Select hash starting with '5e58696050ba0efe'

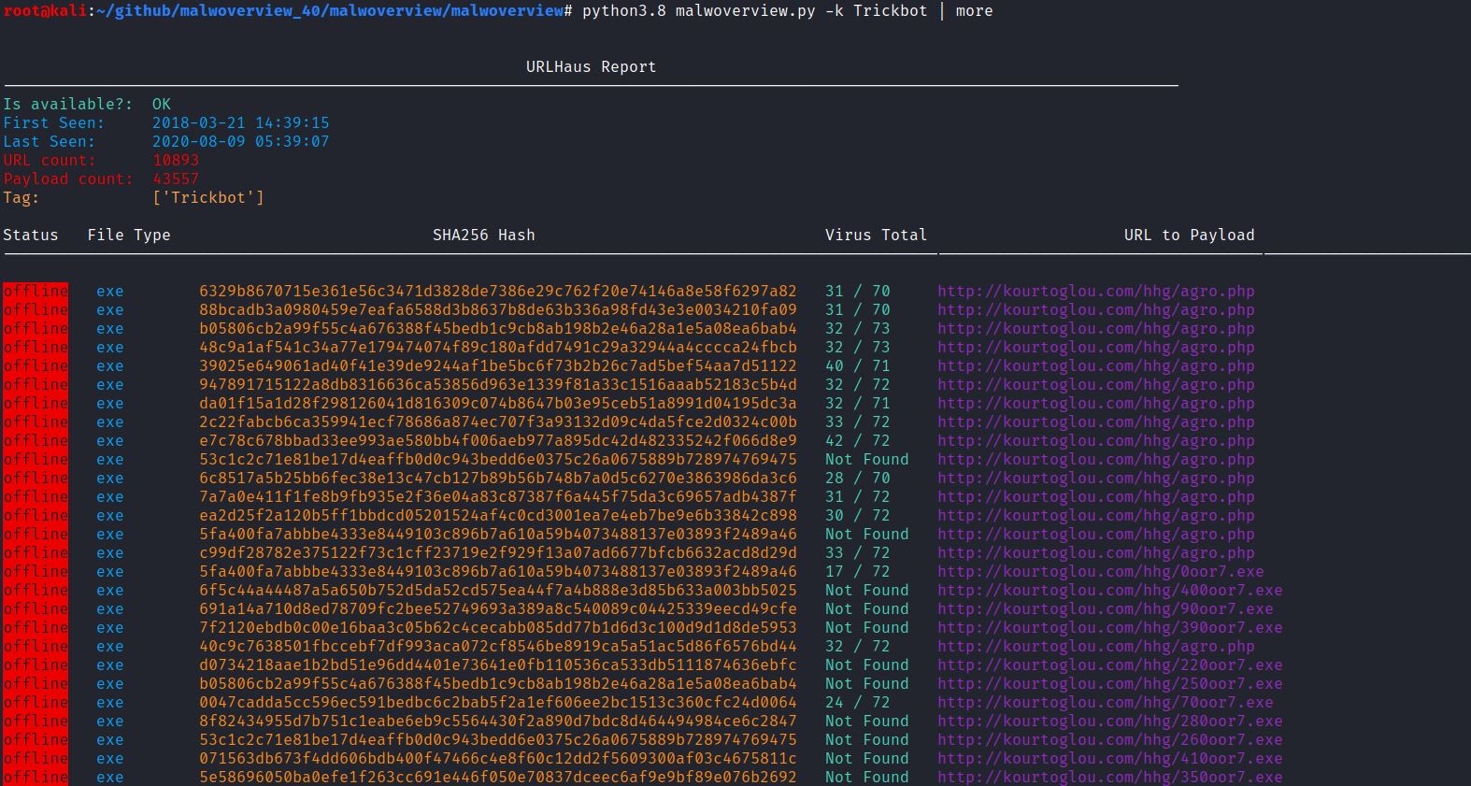[497, 778]
